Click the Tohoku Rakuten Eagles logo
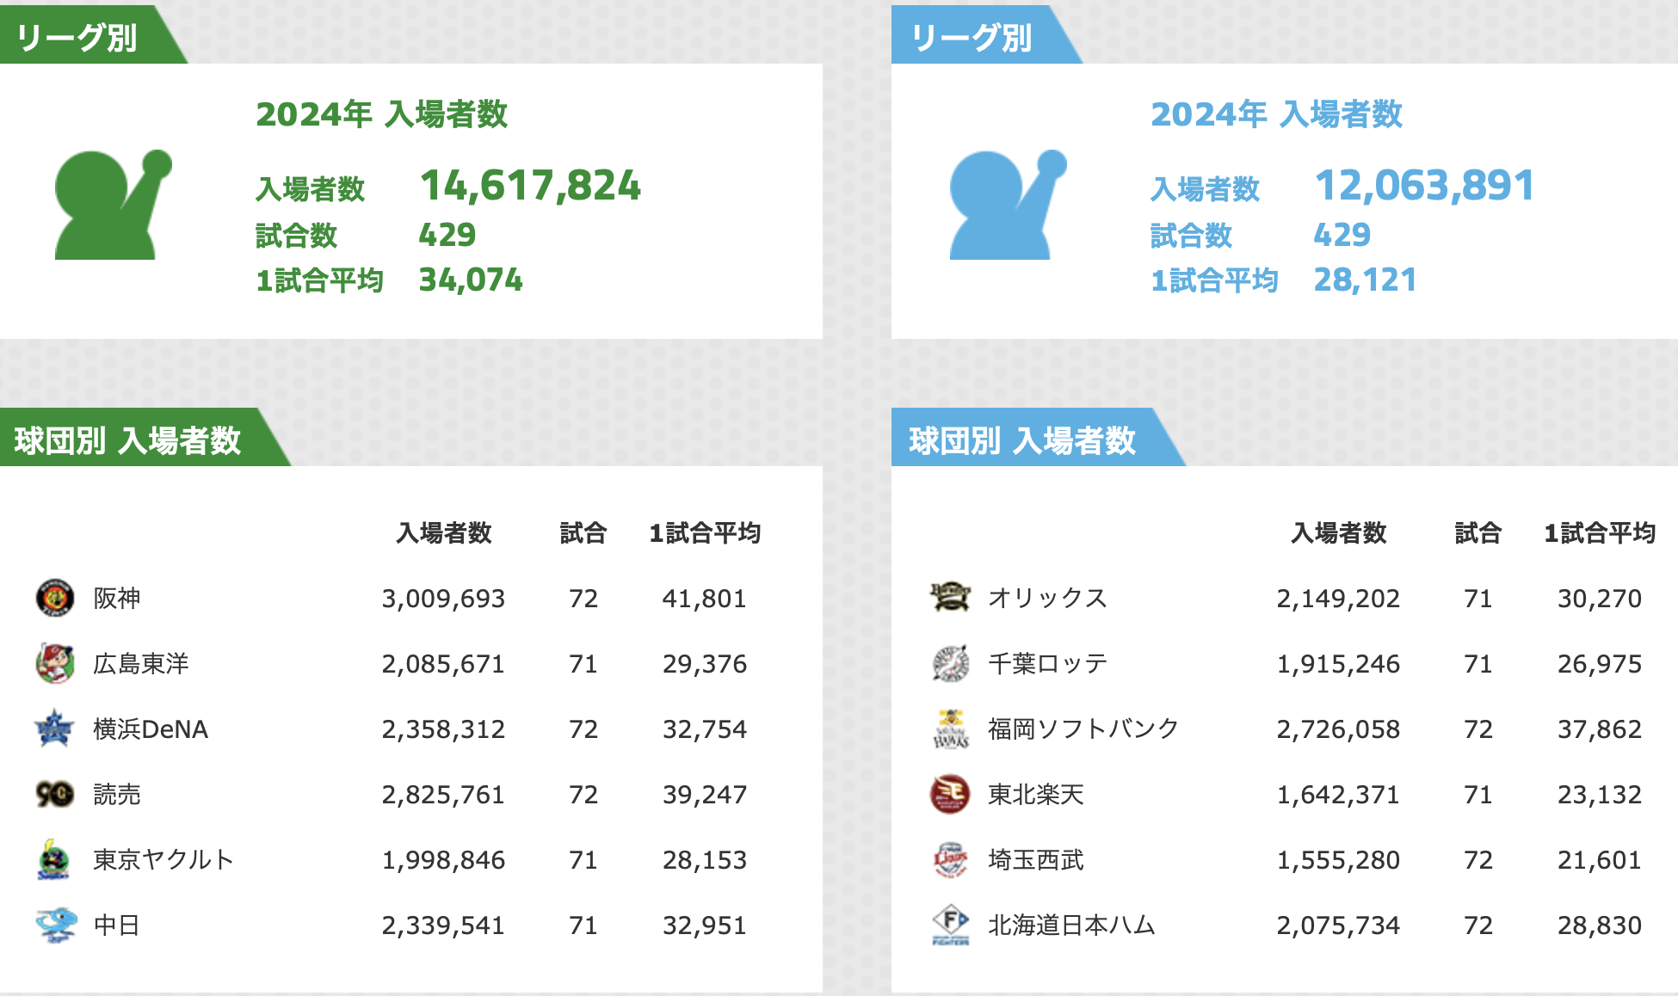1678x996 pixels. click(x=950, y=794)
